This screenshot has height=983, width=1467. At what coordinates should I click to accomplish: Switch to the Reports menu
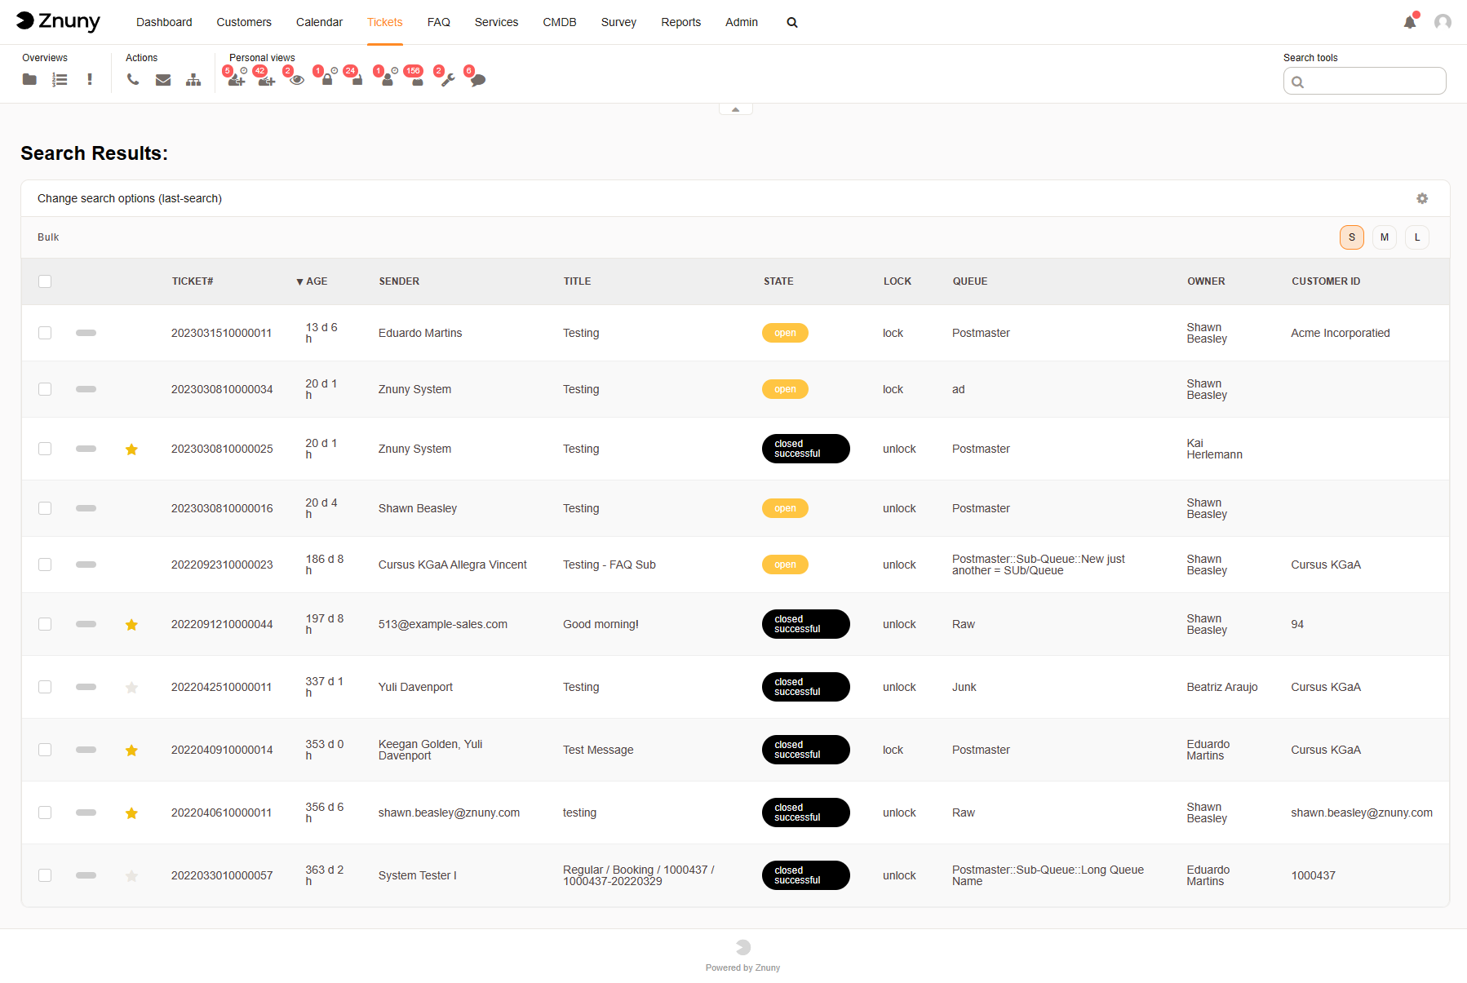[680, 22]
